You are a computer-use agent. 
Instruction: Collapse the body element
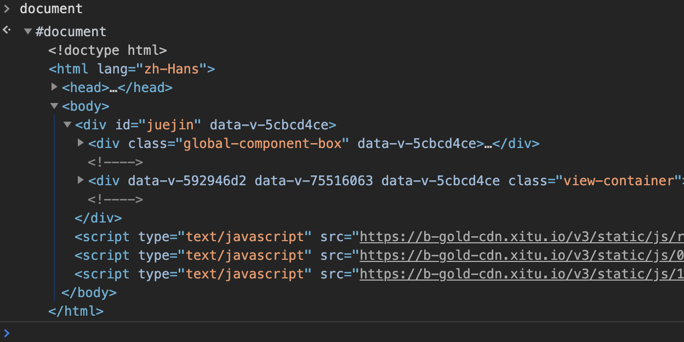click(x=54, y=106)
